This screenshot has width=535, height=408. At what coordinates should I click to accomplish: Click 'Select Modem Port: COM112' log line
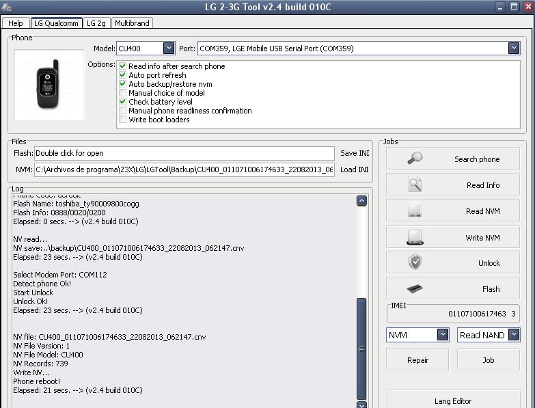(x=60, y=275)
